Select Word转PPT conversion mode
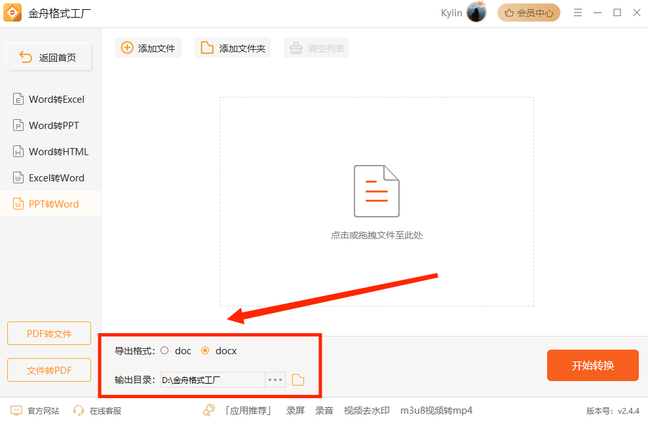This screenshot has height=421, width=648. [50, 126]
